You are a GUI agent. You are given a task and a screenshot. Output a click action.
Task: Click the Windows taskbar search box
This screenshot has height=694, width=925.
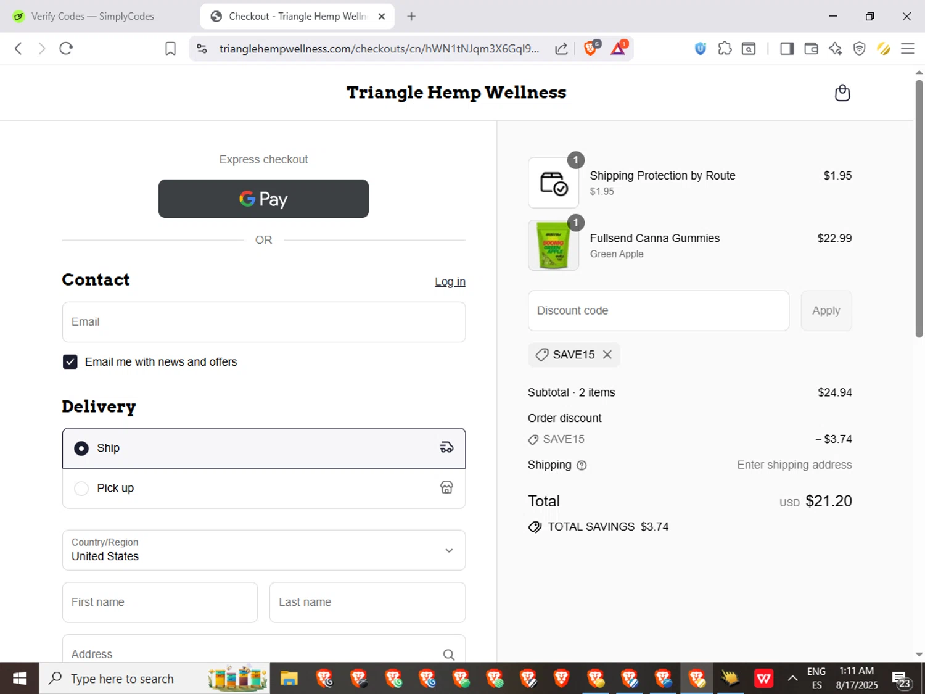click(154, 679)
